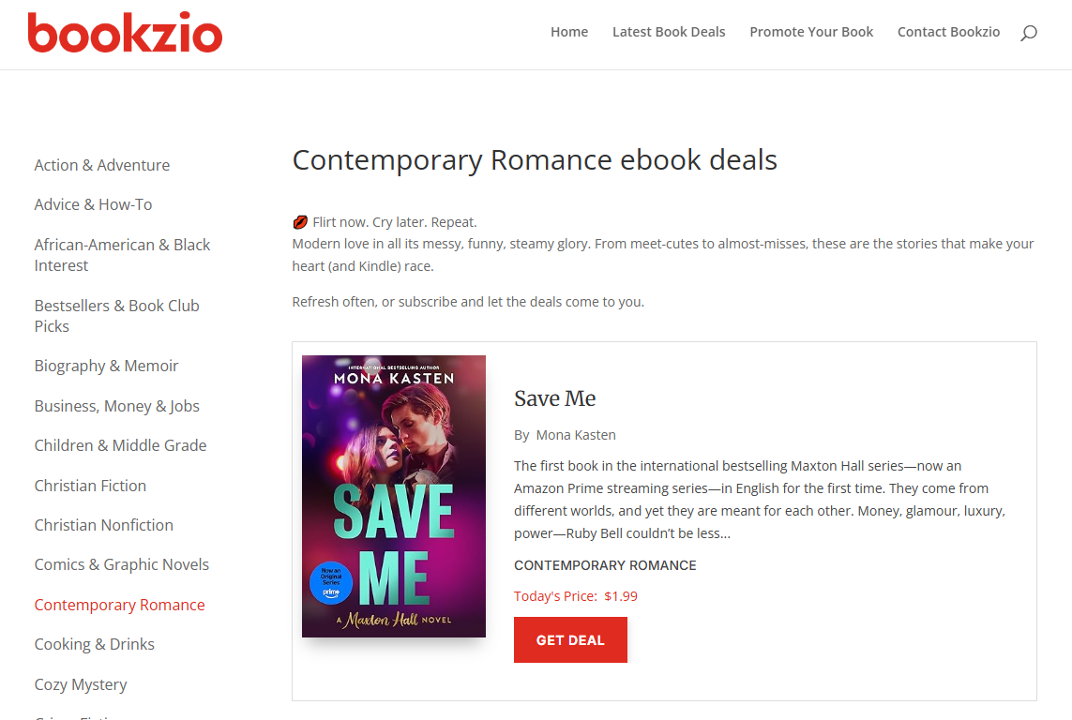Browse Children & Middle Grade books
The height and width of the screenshot is (720, 1072).
coord(120,445)
